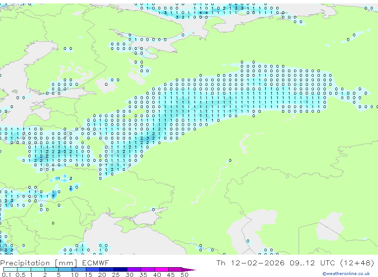The height and width of the screenshot is (277, 378).
Task: Click the '7' precipitation value on map
Action: (53, 196)
